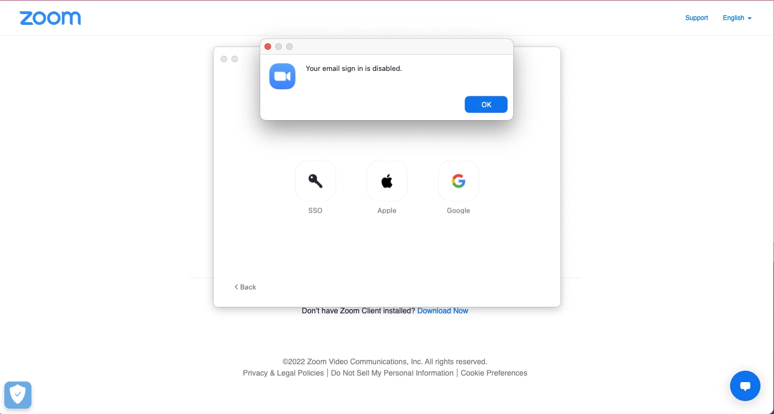774x414 pixels.
Task: Click the Google label text
Action: click(x=459, y=211)
